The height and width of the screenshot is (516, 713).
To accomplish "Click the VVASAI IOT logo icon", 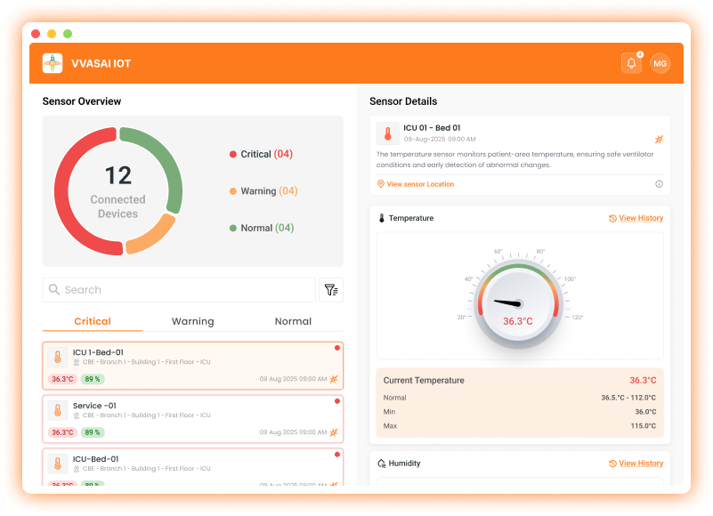I will (x=53, y=63).
